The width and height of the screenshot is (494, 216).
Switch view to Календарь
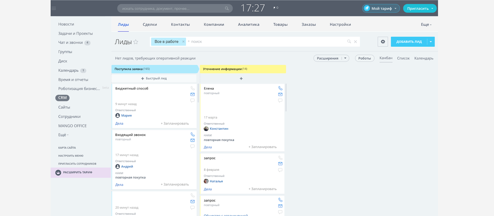tap(424, 58)
